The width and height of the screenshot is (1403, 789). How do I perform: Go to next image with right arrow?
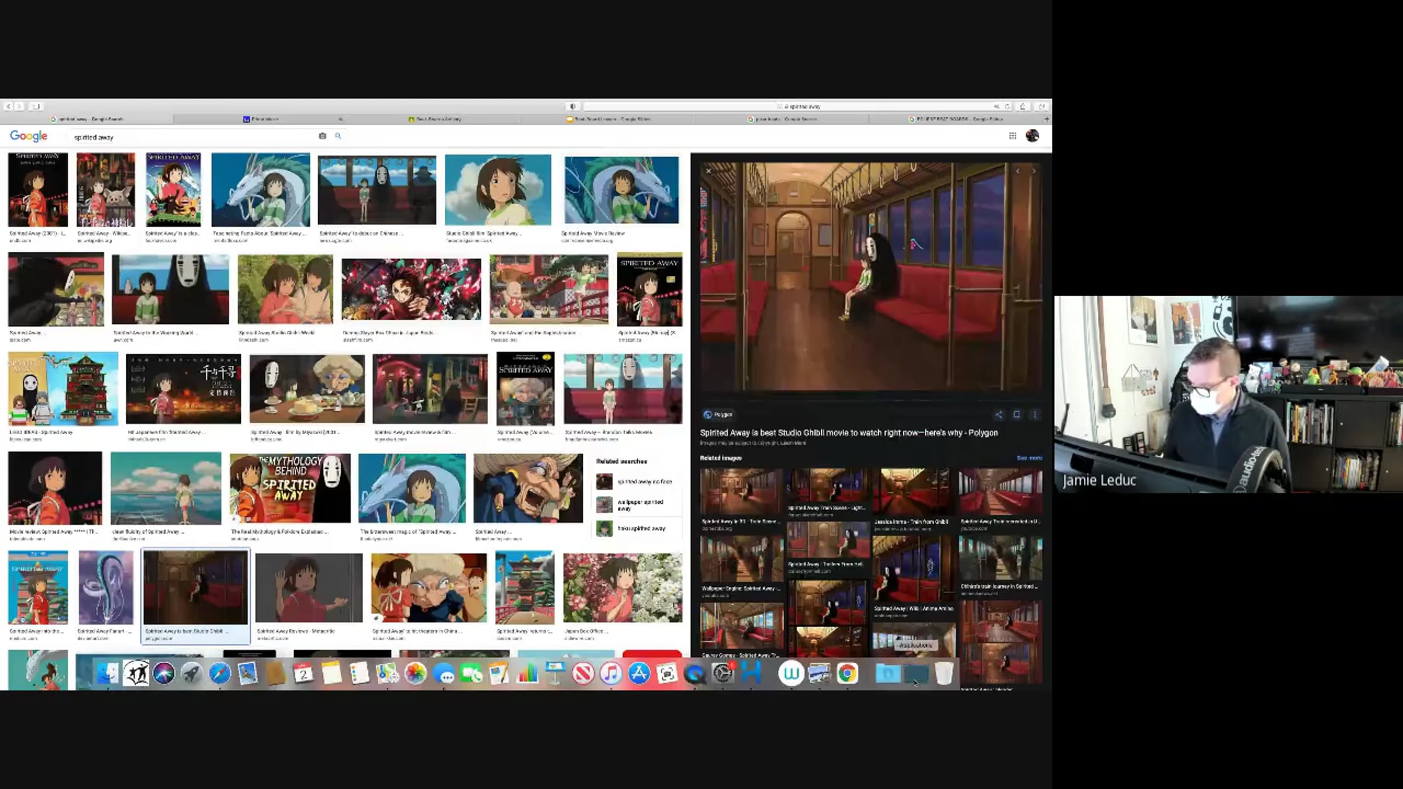point(1034,171)
